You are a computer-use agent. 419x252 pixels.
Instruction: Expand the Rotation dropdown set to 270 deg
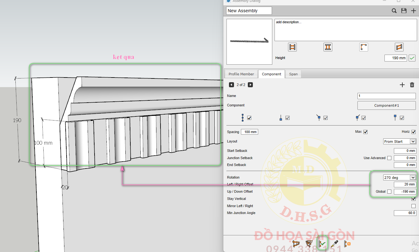[400, 178]
